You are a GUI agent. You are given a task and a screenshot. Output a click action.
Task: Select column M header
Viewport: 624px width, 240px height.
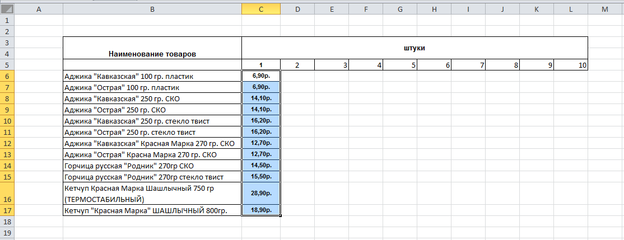pos(606,9)
